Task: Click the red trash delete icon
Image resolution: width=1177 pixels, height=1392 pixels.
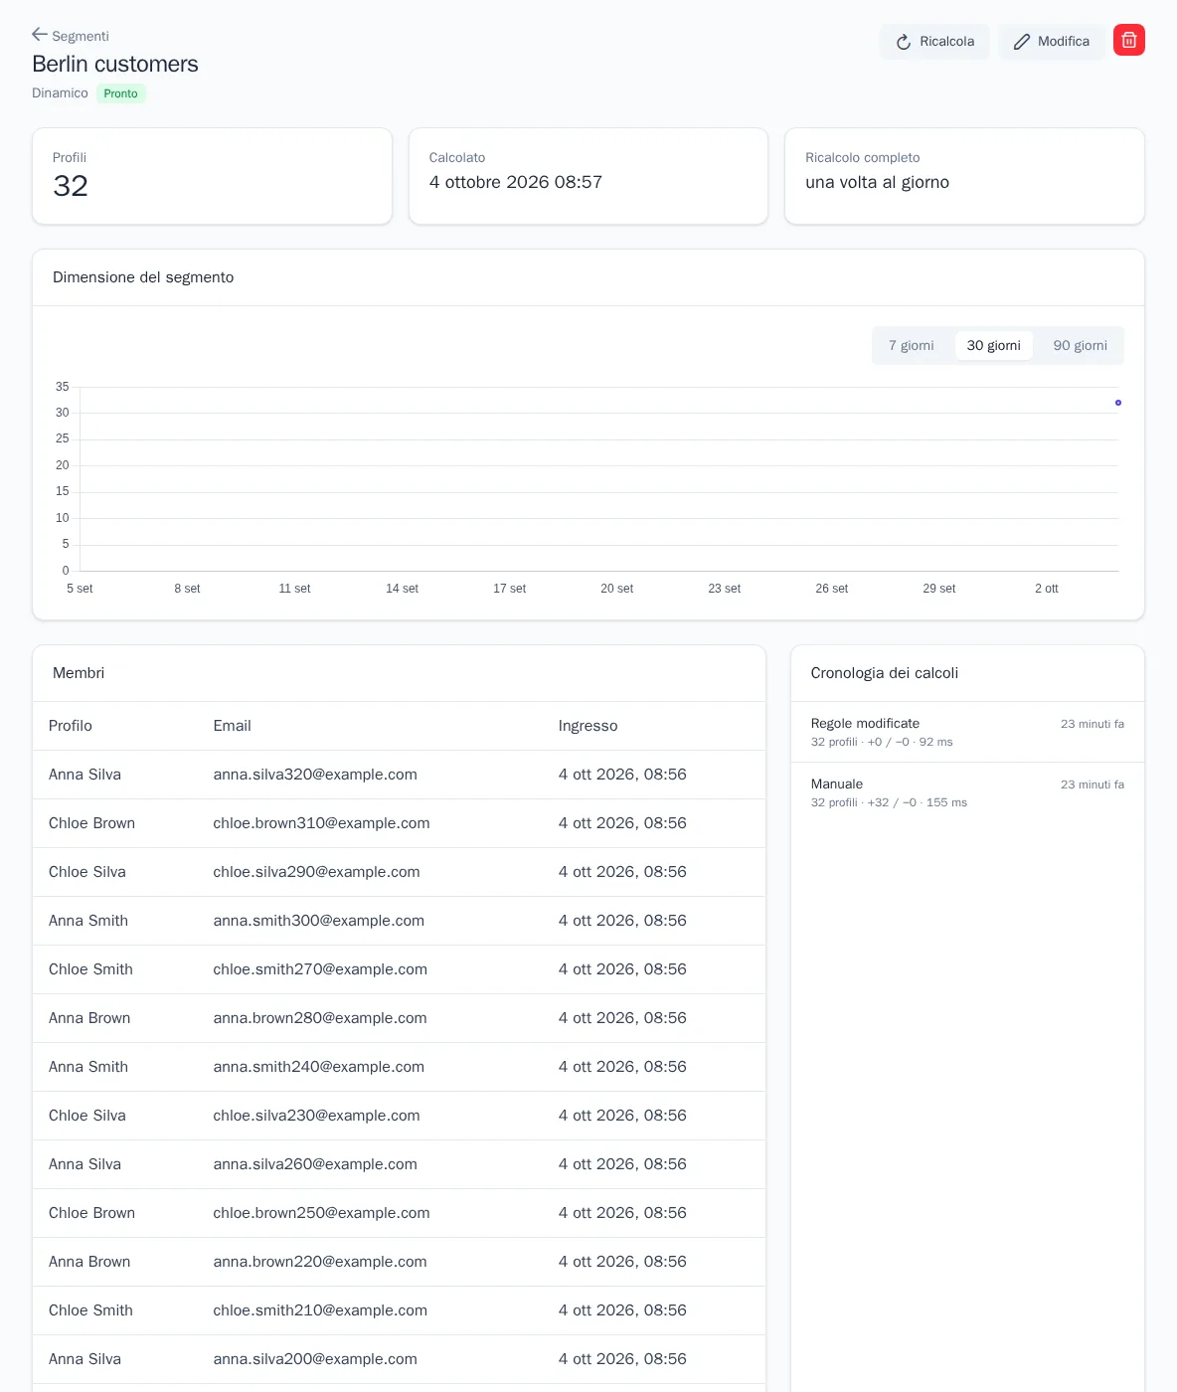Action: [1129, 41]
